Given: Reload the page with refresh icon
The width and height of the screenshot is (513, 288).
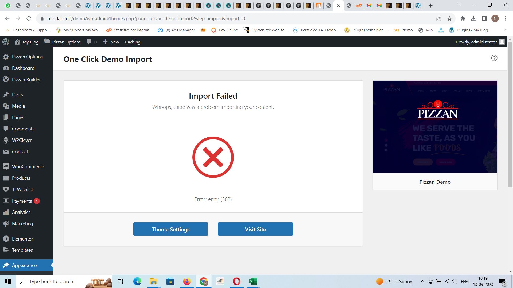Looking at the screenshot, I should click(29, 18).
